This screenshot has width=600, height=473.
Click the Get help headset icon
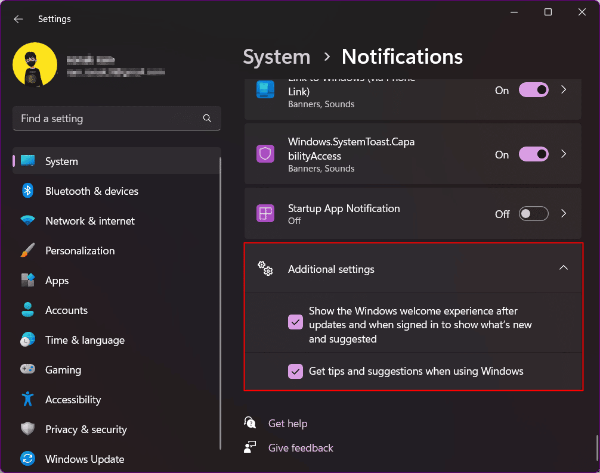(x=250, y=423)
